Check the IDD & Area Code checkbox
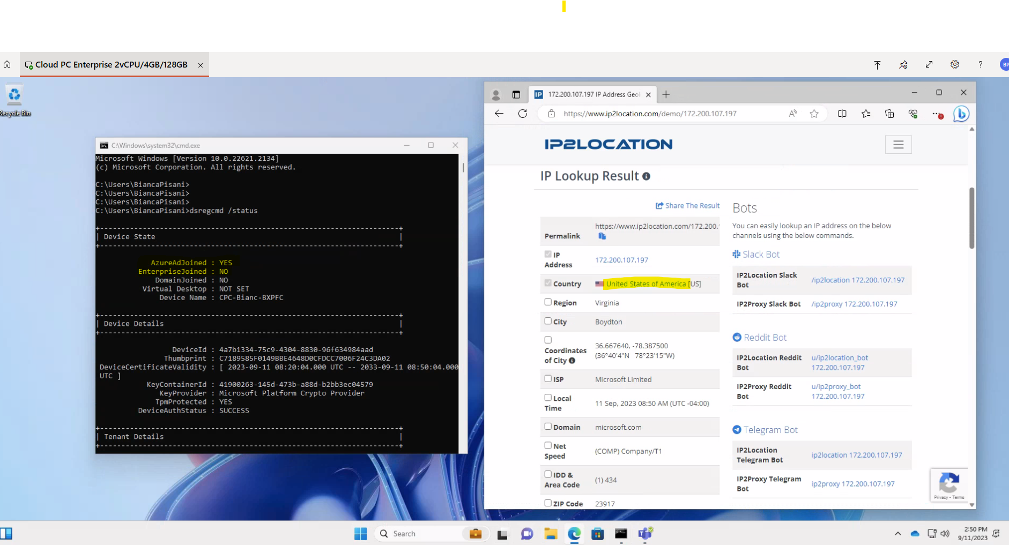Viewport: 1009px width, 545px height. click(x=548, y=474)
